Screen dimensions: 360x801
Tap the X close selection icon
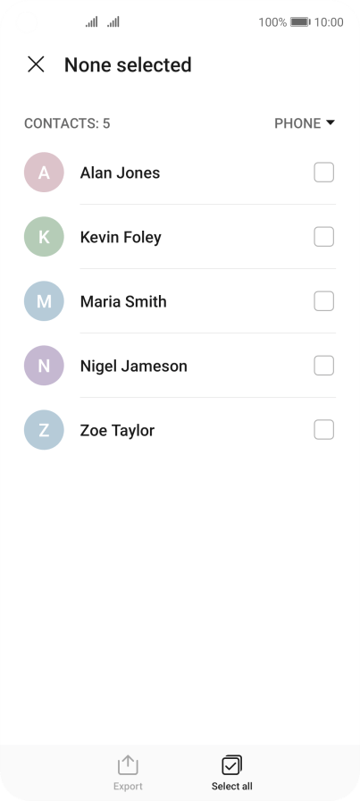pos(36,65)
